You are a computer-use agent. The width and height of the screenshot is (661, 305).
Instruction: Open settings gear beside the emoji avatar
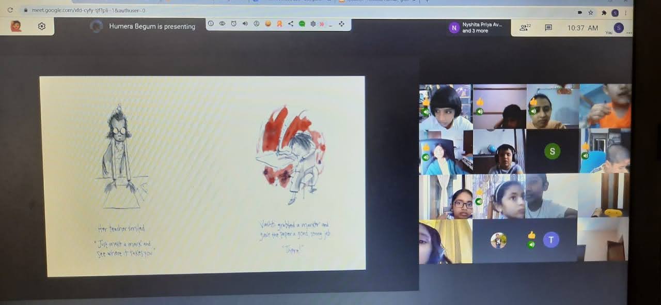(x=42, y=26)
